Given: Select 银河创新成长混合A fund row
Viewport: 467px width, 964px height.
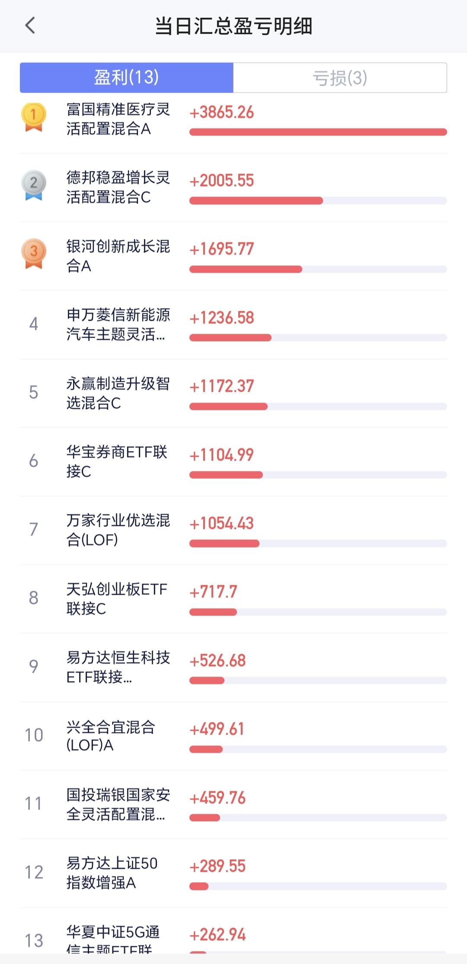Looking at the screenshot, I should pos(233,256).
